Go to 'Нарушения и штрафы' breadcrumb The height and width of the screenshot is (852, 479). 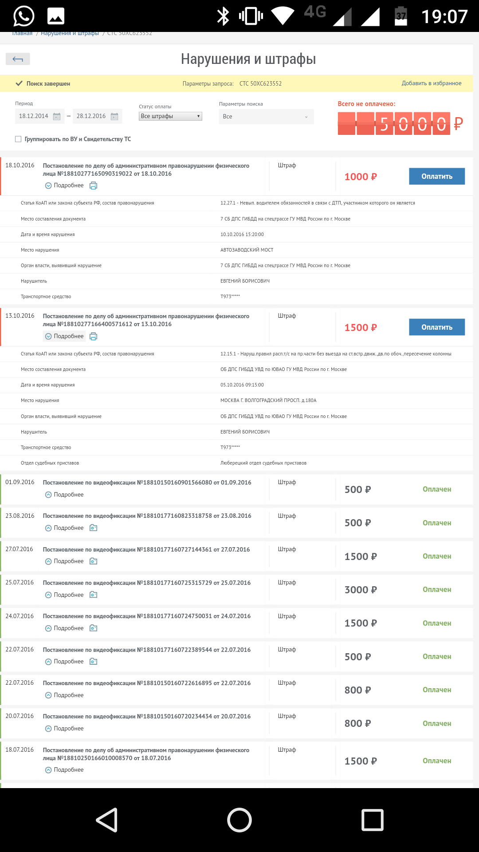click(70, 33)
